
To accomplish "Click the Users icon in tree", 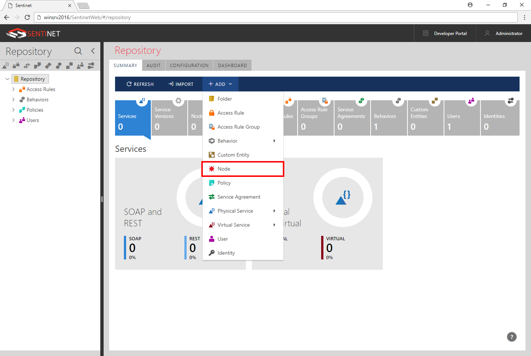I will coord(22,120).
